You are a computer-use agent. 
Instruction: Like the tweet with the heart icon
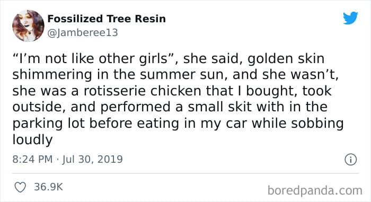(20, 187)
